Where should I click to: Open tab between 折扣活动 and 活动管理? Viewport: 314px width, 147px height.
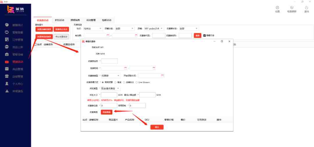click(x=75, y=20)
